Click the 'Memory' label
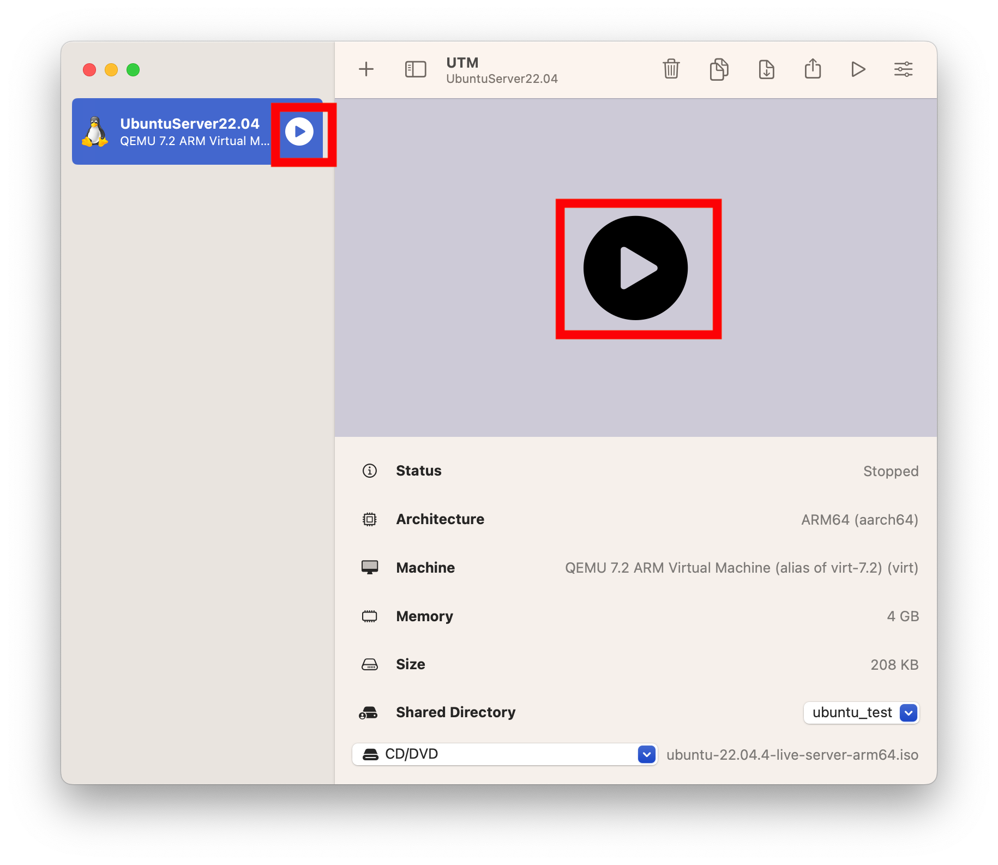Image resolution: width=998 pixels, height=865 pixels. point(424,616)
